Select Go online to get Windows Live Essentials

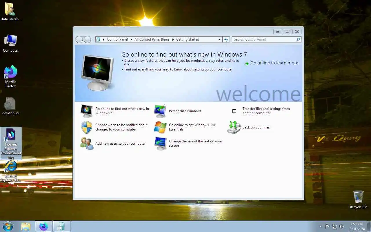tap(192, 127)
